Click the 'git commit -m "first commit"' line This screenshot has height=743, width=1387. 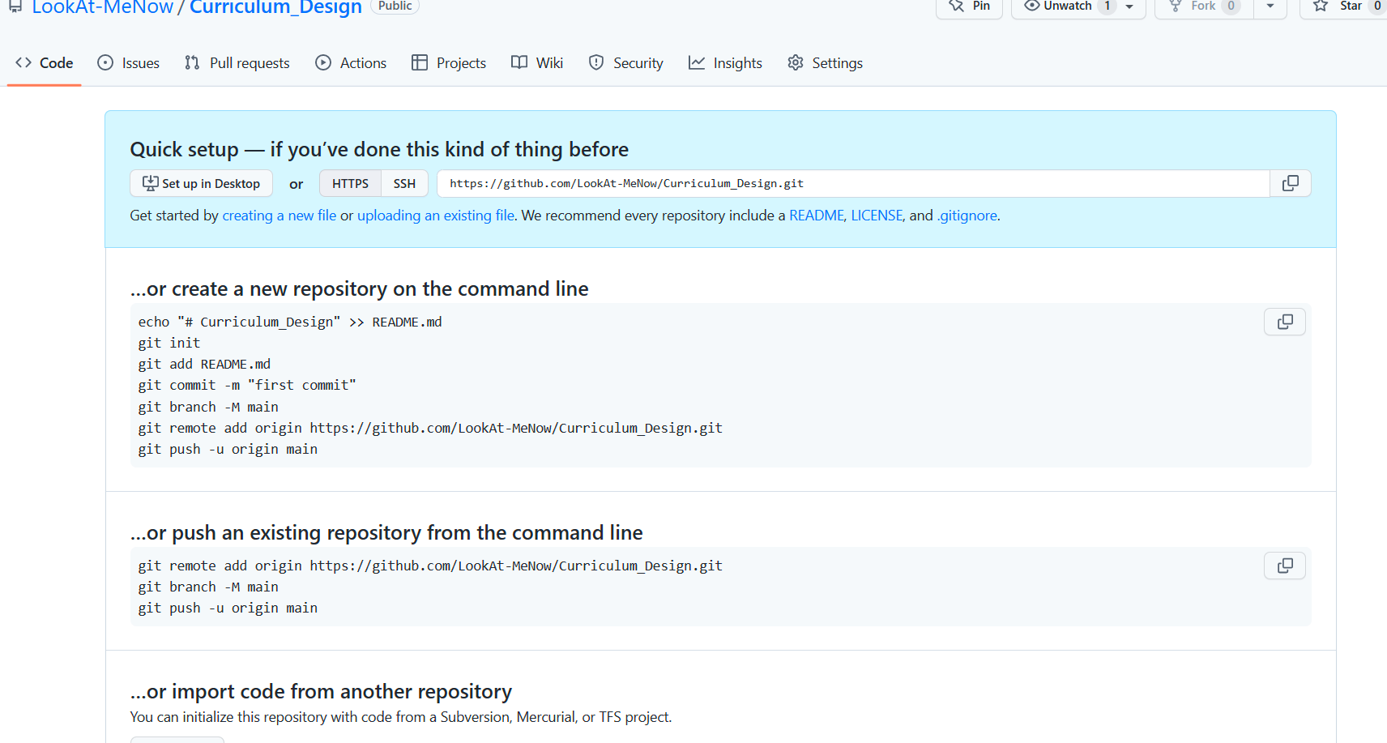pyautogui.click(x=247, y=385)
